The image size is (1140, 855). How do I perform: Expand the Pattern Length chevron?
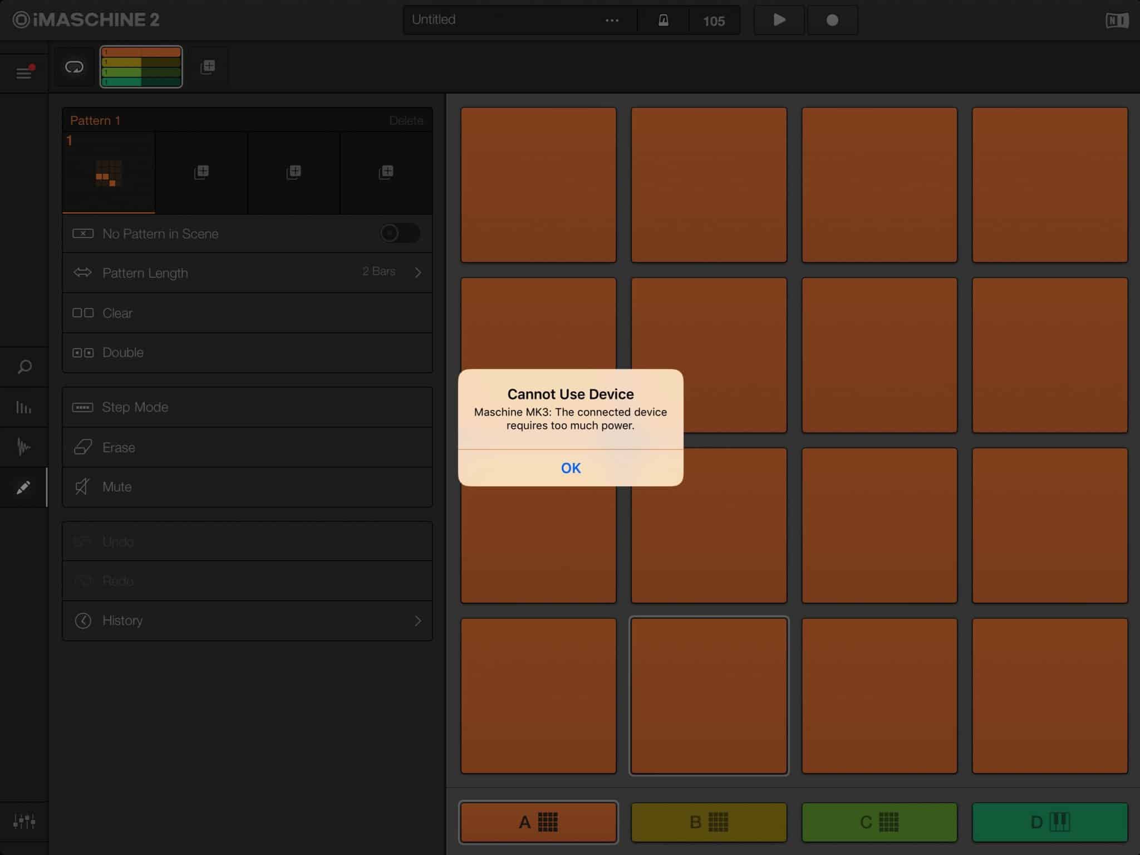point(418,272)
